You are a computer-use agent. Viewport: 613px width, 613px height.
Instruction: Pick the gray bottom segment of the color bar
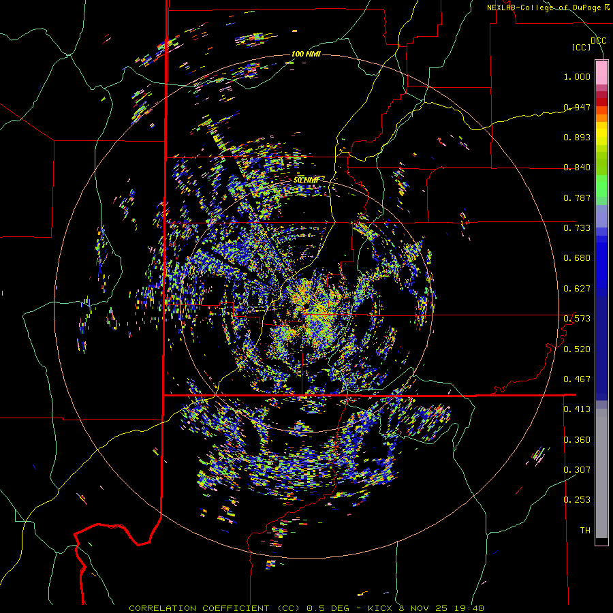coord(601,473)
